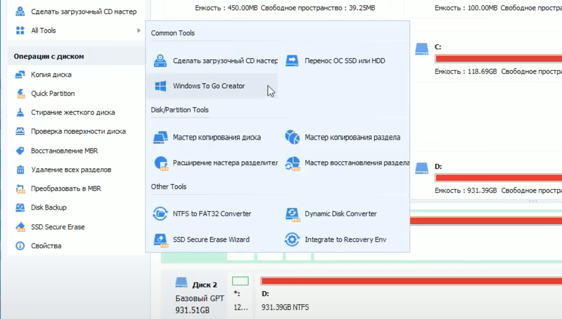Click the Windows To Go Creator logo icon
The height and width of the screenshot is (319, 562).
coord(161,86)
